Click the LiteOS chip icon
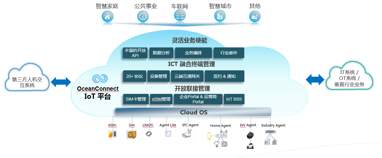The width and height of the screenshot is (382, 158). 149,134
